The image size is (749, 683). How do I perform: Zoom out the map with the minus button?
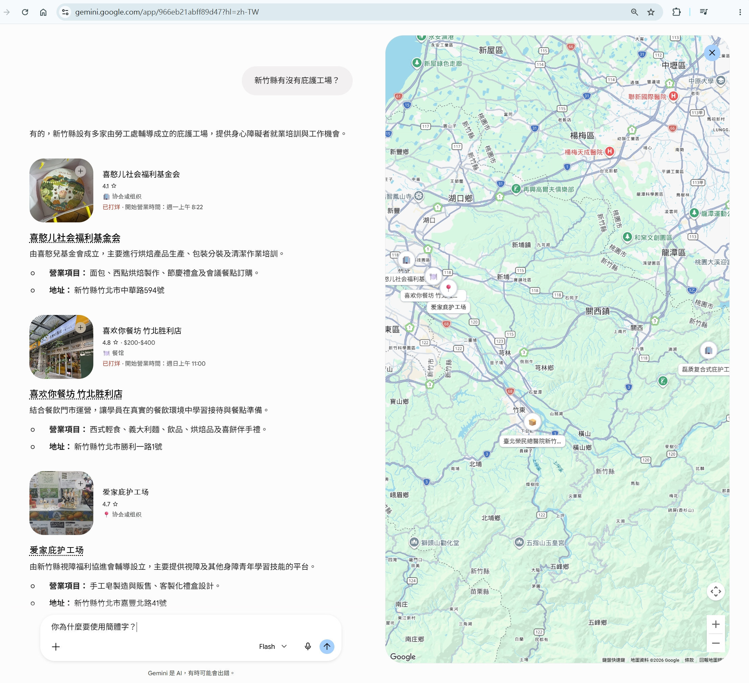716,643
